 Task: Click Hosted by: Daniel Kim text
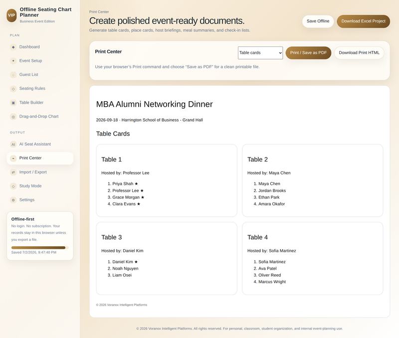[122, 251]
